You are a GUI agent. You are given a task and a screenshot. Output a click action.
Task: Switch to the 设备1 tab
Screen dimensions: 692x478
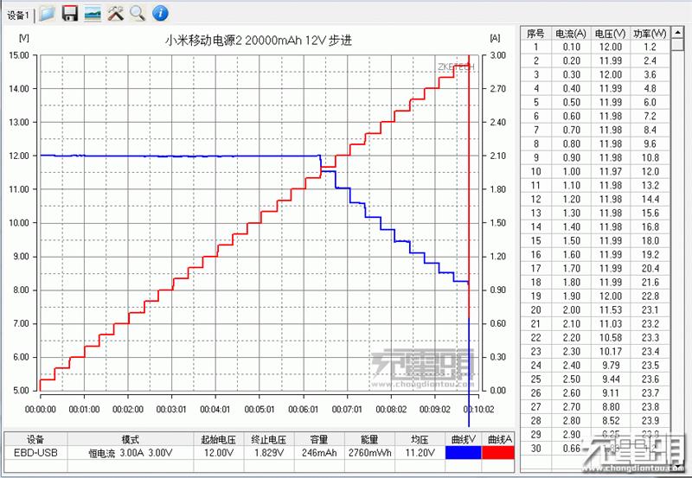click(18, 16)
